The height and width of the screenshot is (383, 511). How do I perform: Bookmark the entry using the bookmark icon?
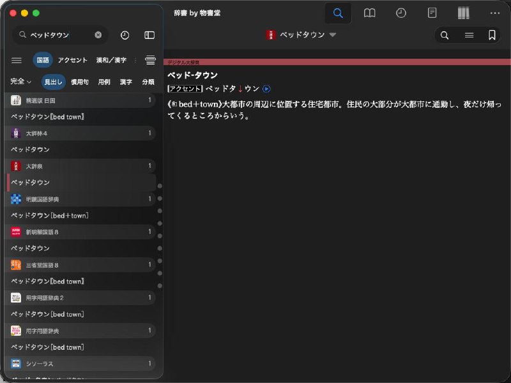tap(491, 36)
